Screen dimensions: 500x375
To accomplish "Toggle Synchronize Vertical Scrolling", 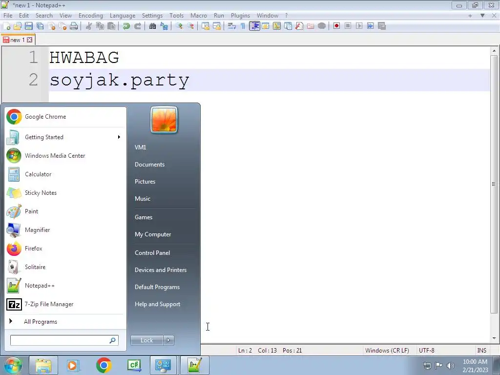I will (x=206, y=26).
